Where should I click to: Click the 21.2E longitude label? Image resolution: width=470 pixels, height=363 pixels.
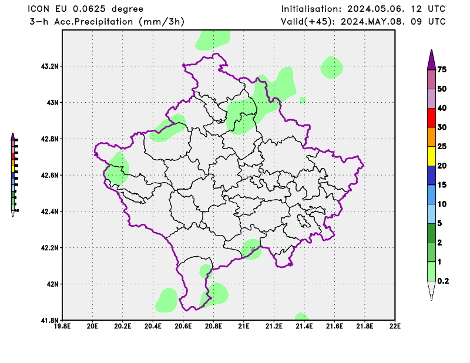click(274, 326)
